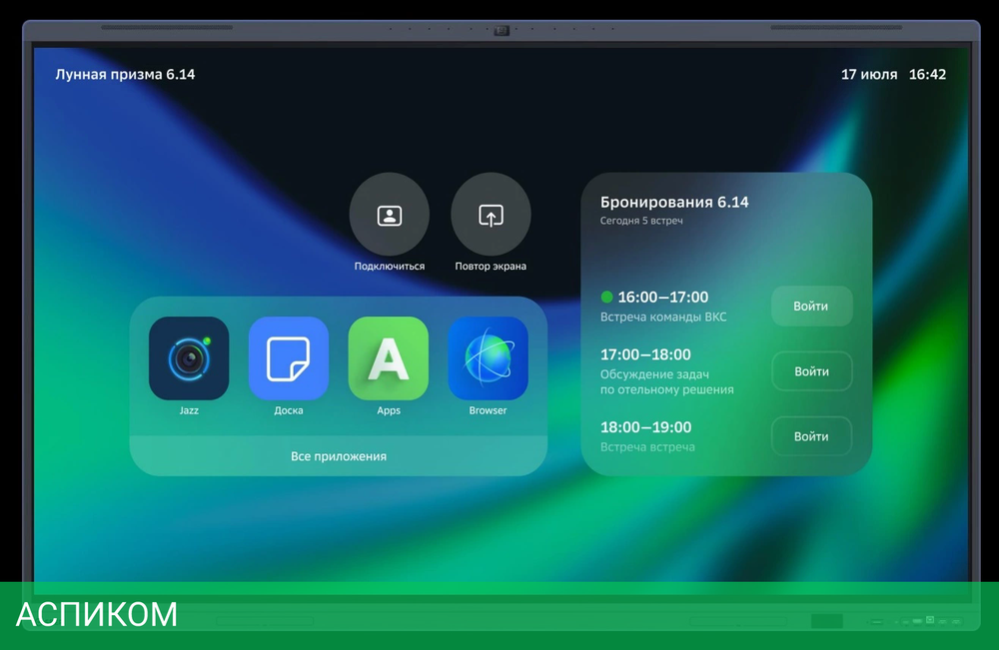Click the room name Лунная призма 6.14
This screenshot has width=999, height=650.
(125, 75)
